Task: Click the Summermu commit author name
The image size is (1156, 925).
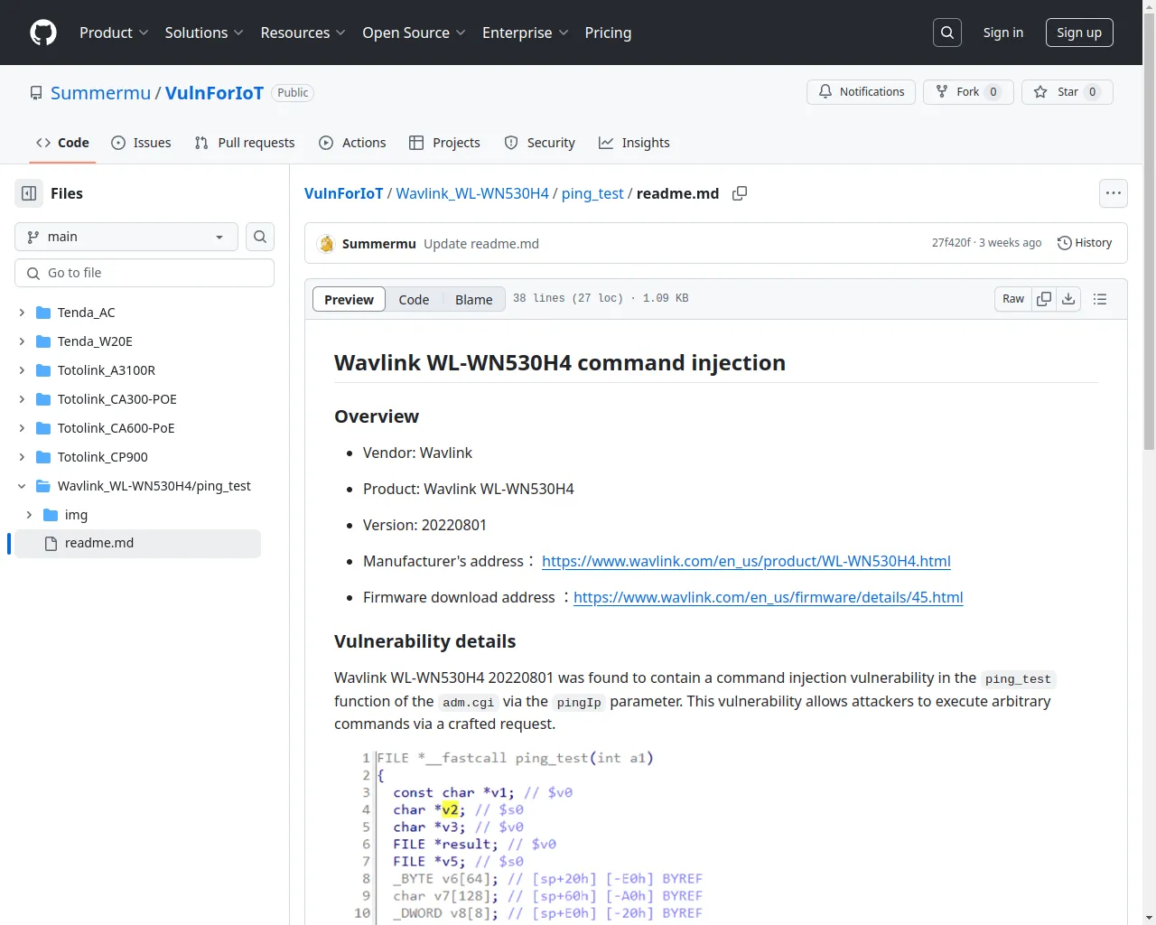Action: tap(379, 244)
